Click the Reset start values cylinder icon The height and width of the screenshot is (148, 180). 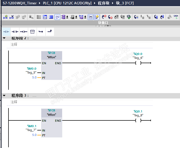click(31, 17)
